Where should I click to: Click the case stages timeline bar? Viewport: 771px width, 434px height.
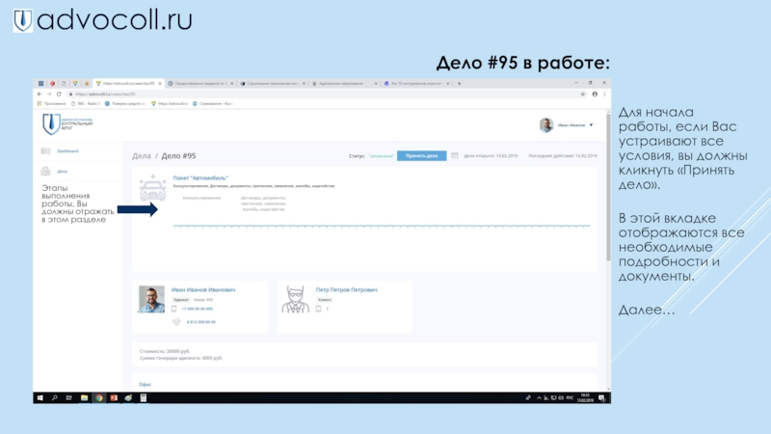385,226
